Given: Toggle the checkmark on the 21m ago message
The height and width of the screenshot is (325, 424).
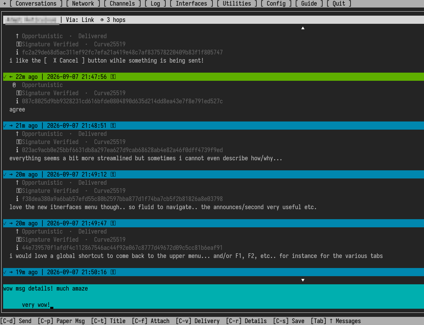Looking at the screenshot, I should (5, 126).
